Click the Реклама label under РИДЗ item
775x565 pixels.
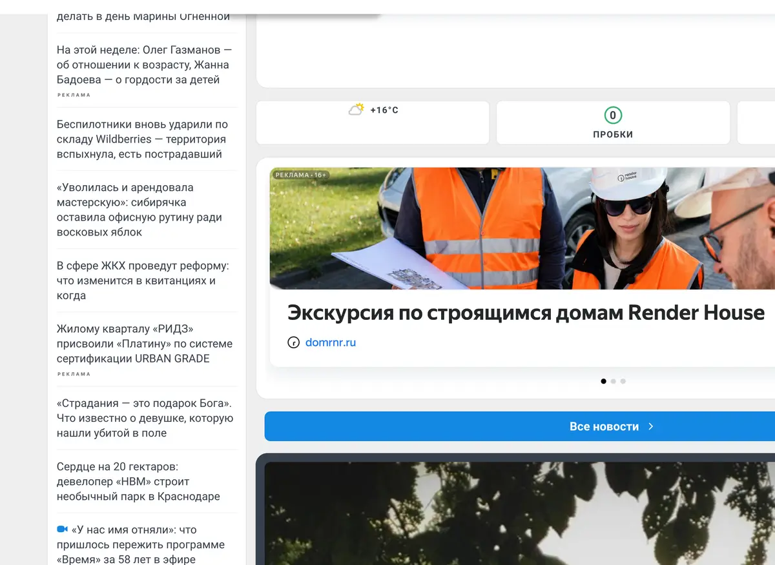pos(74,374)
